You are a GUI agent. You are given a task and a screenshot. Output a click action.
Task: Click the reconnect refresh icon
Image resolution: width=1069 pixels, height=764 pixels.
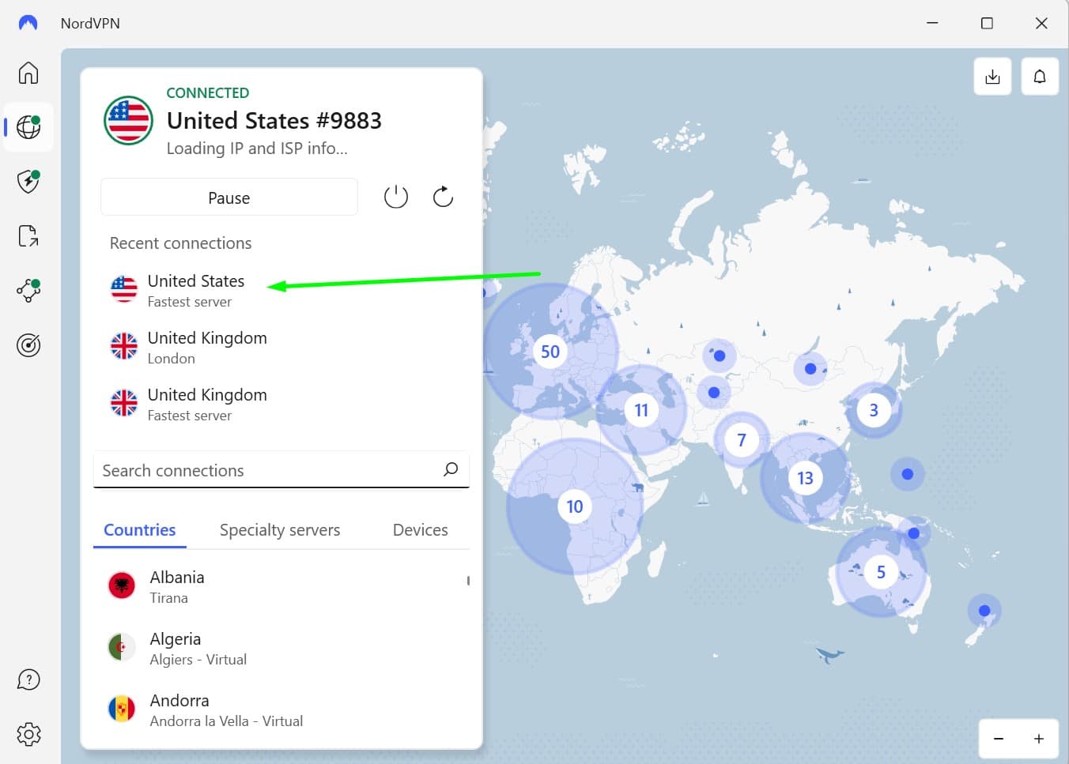point(443,197)
